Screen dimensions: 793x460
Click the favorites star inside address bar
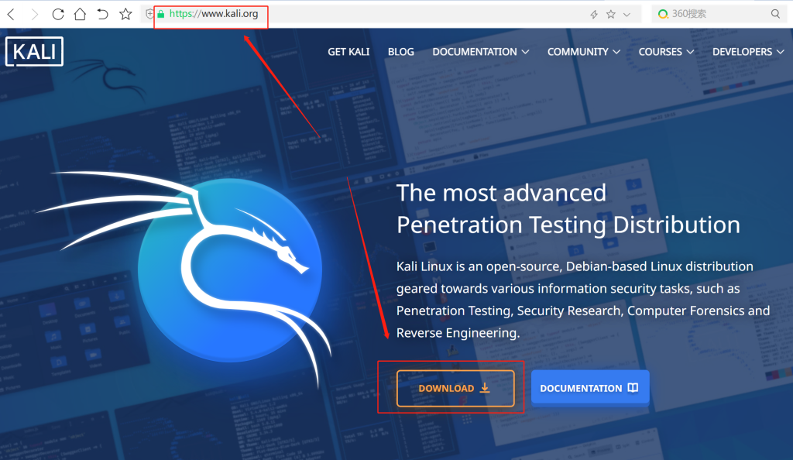(x=611, y=14)
